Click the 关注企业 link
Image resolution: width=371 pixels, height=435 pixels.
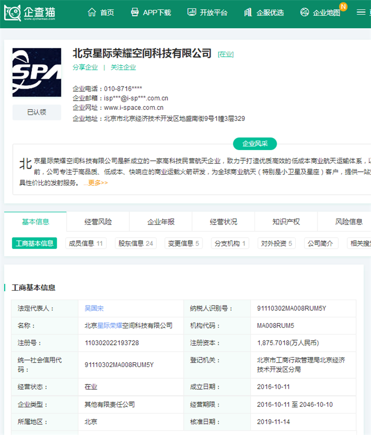pos(123,67)
